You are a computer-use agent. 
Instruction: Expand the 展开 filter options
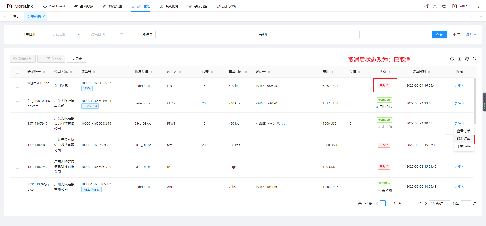[471, 34]
